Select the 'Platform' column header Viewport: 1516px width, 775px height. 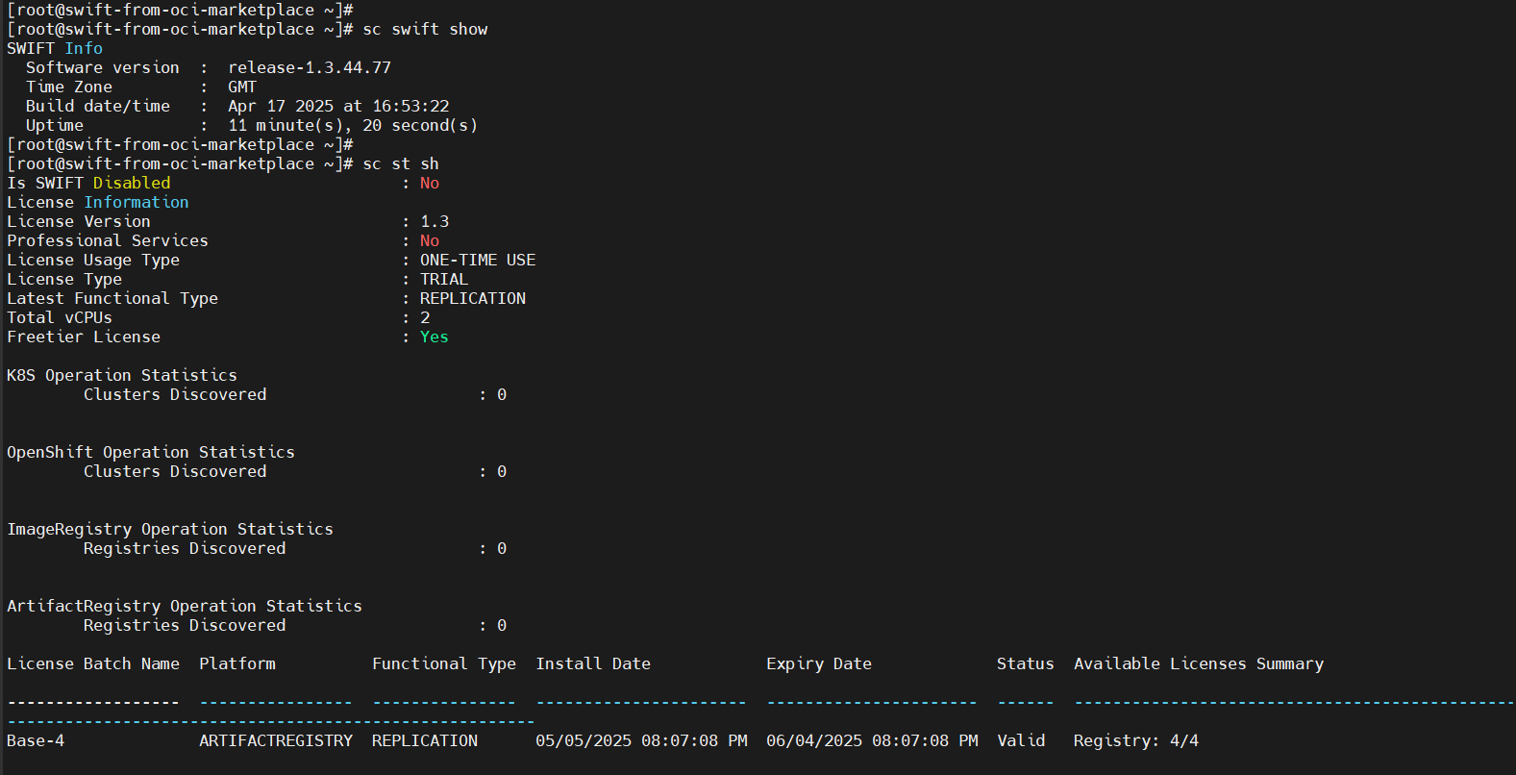[237, 663]
